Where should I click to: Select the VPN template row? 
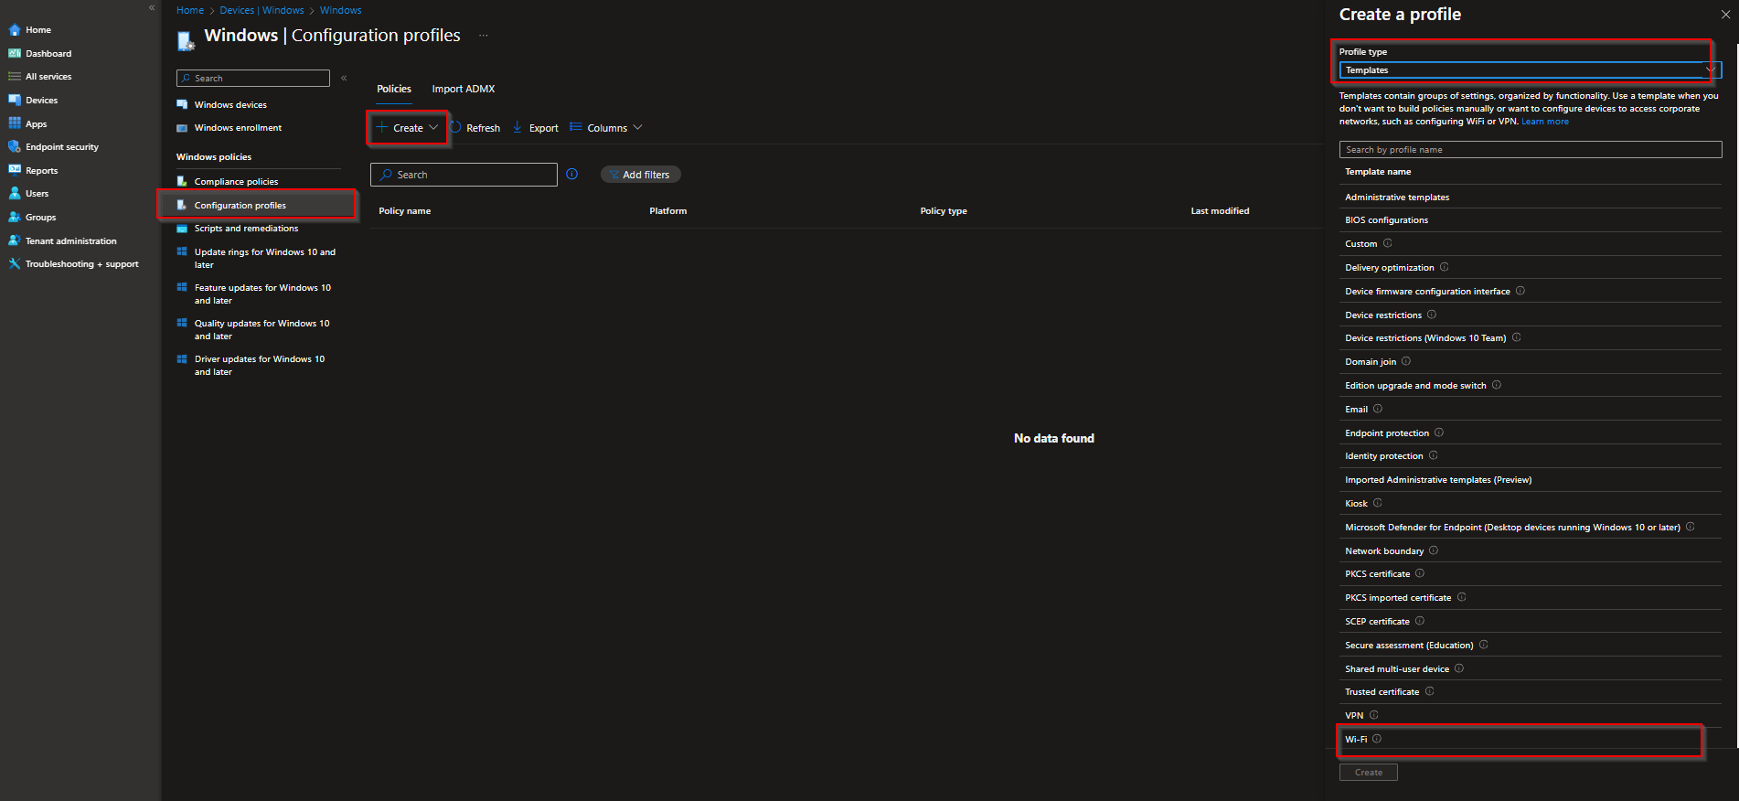(1354, 716)
